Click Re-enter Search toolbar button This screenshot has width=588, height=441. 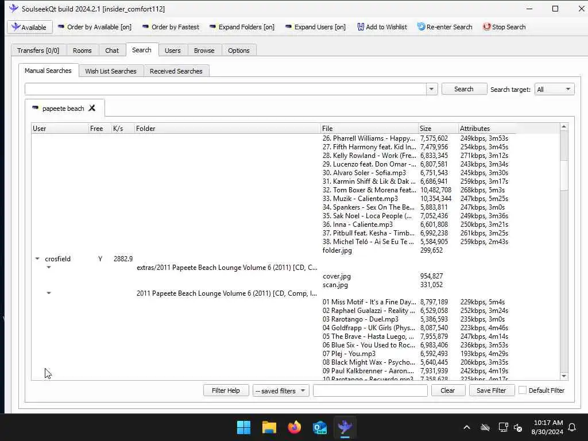tap(444, 27)
